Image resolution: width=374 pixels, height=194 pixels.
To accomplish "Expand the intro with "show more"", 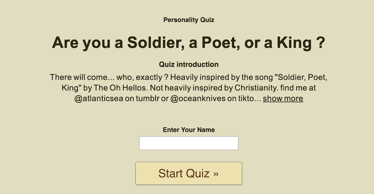I will (283, 99).
